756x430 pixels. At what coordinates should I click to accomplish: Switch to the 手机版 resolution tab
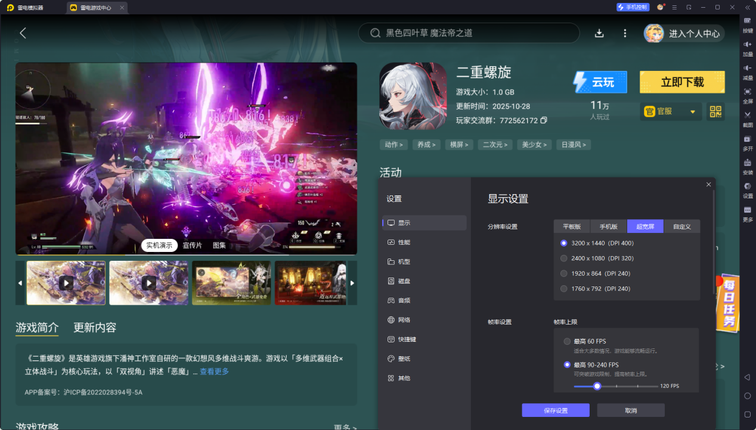[x=609, y=226]
